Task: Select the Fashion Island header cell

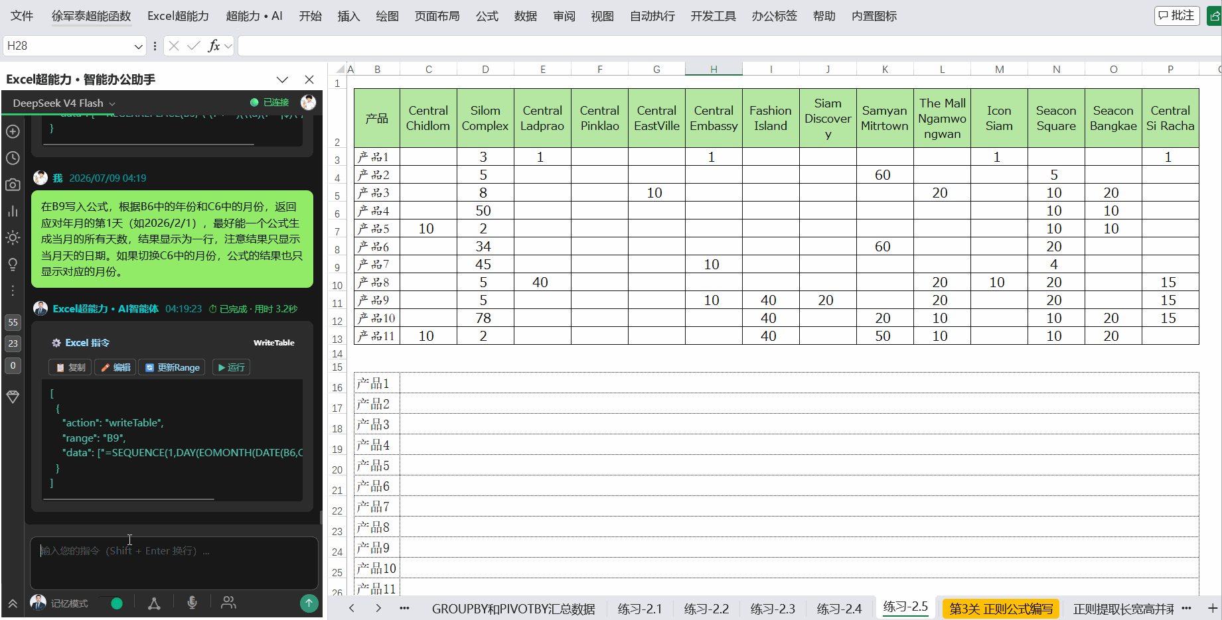Action: pyautogui.click(x=771, y=118)
